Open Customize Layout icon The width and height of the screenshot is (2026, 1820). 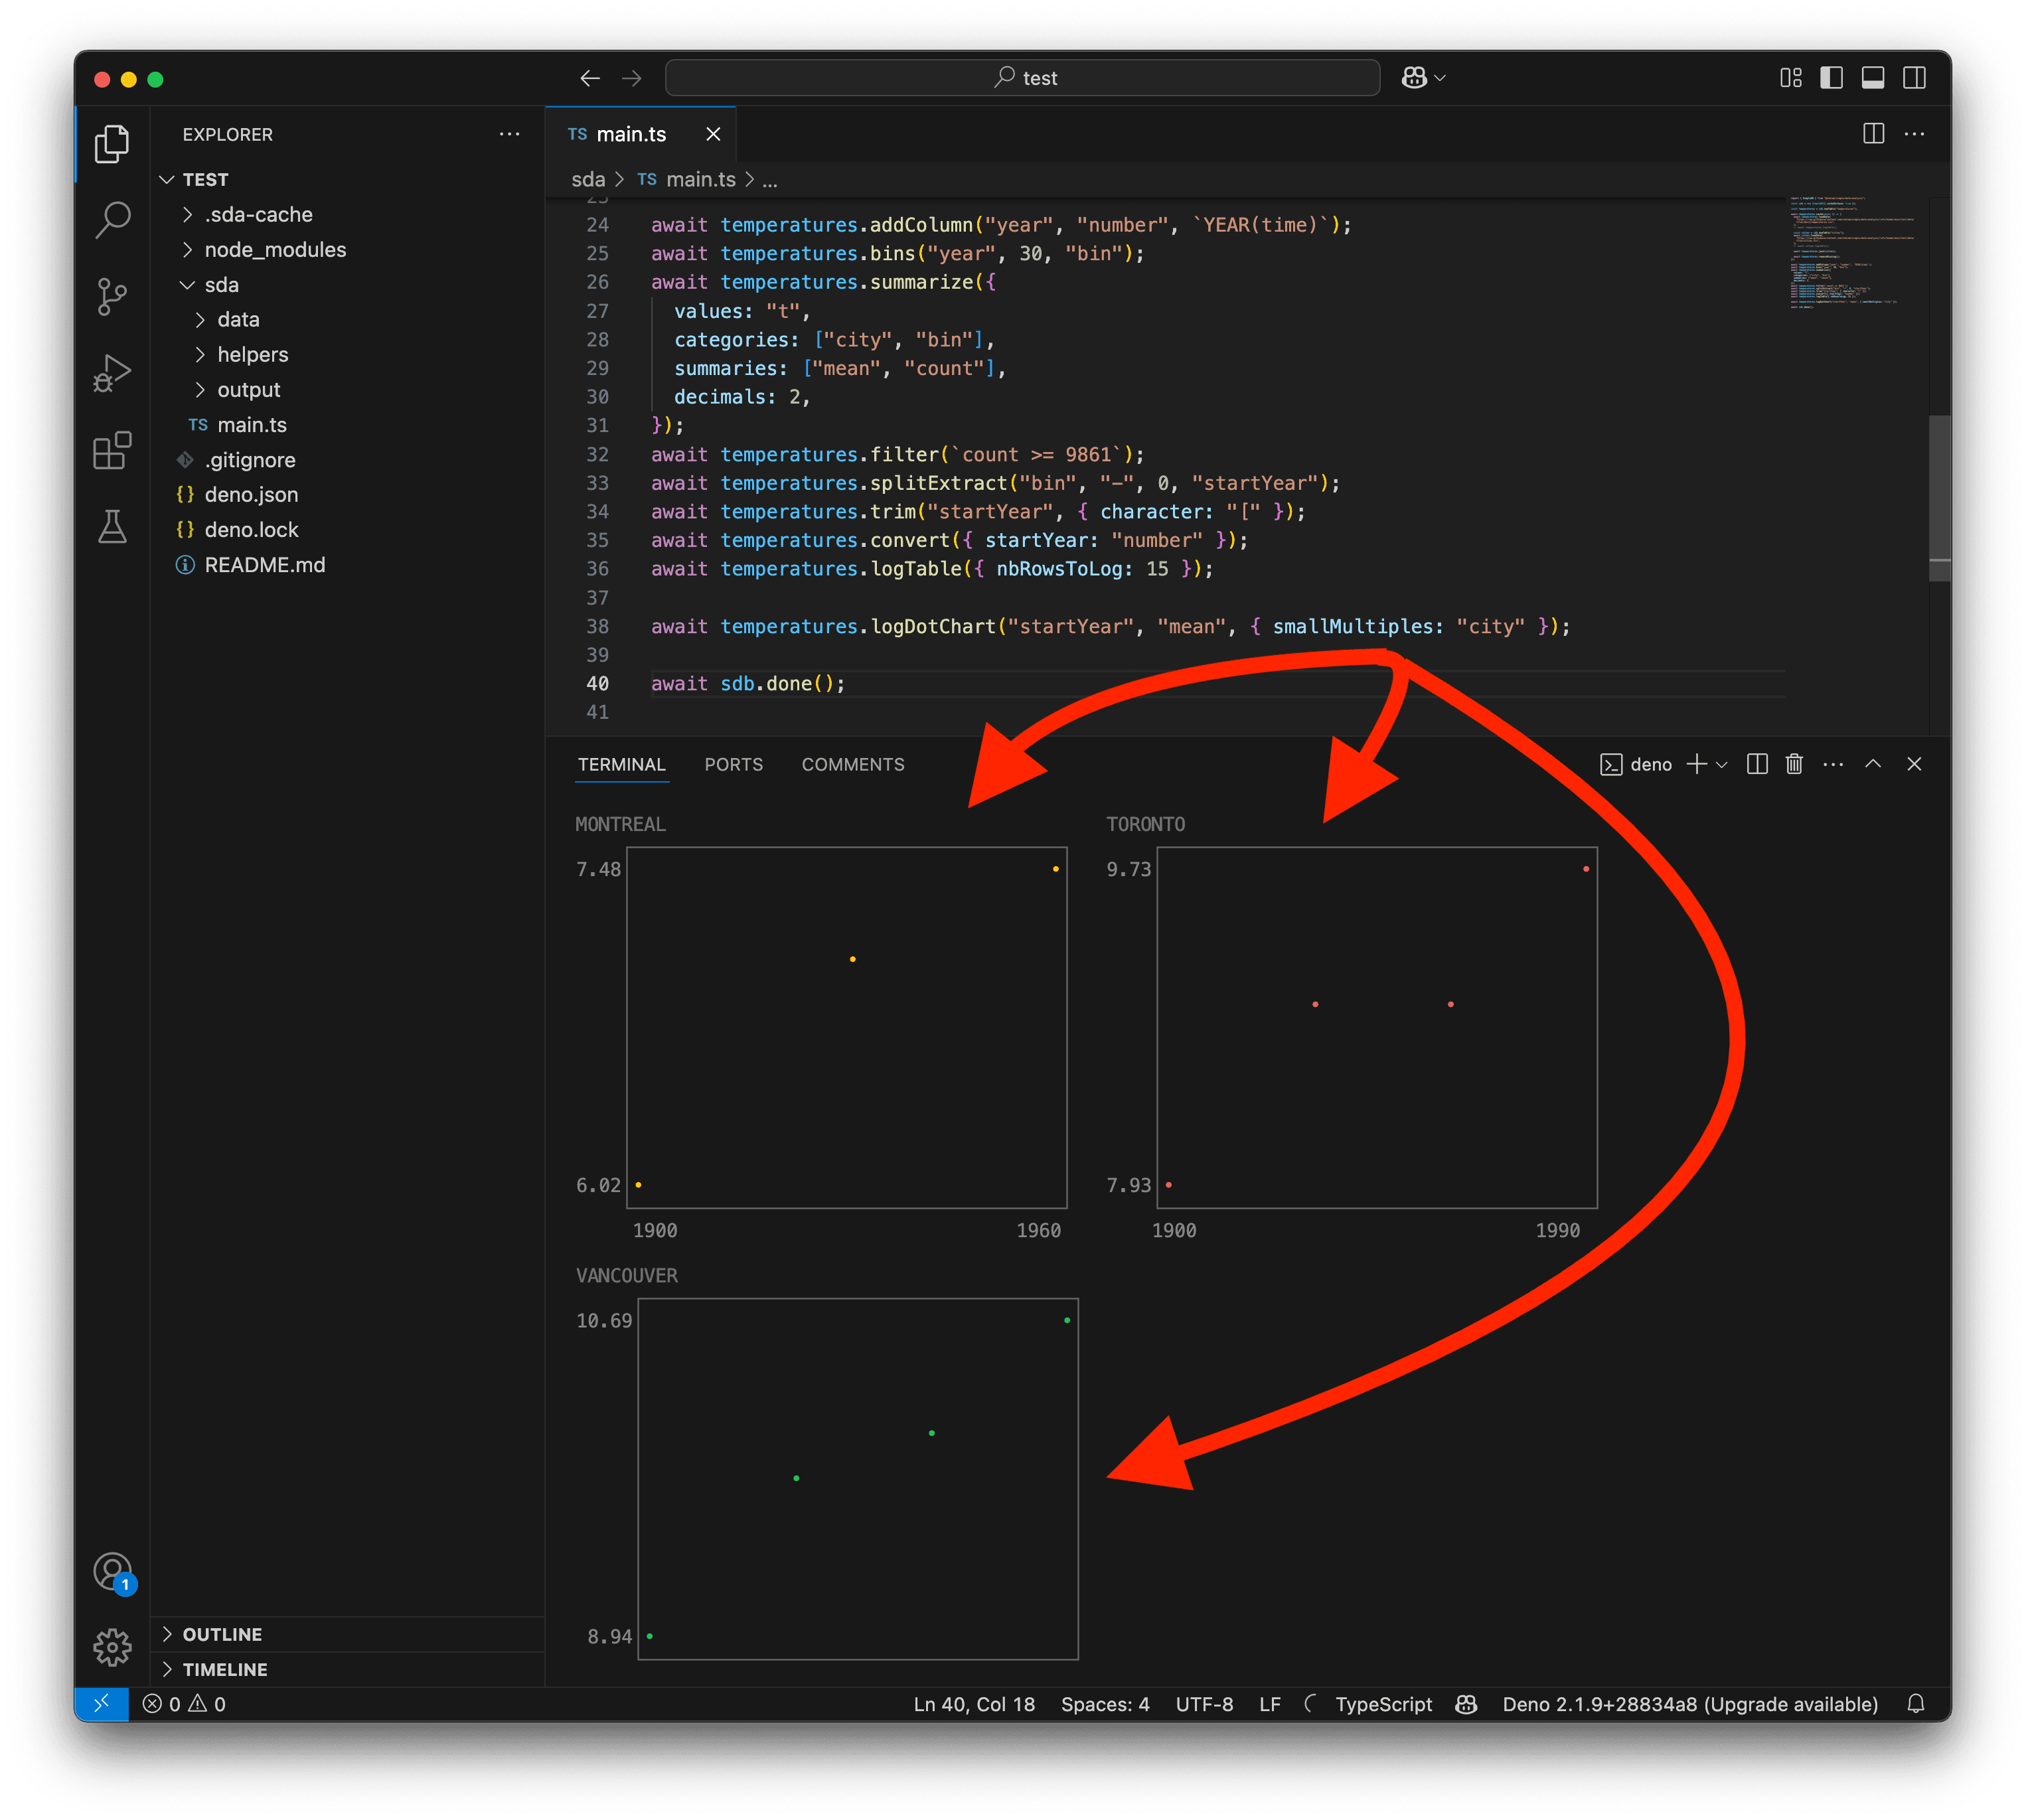[1791, 78]
